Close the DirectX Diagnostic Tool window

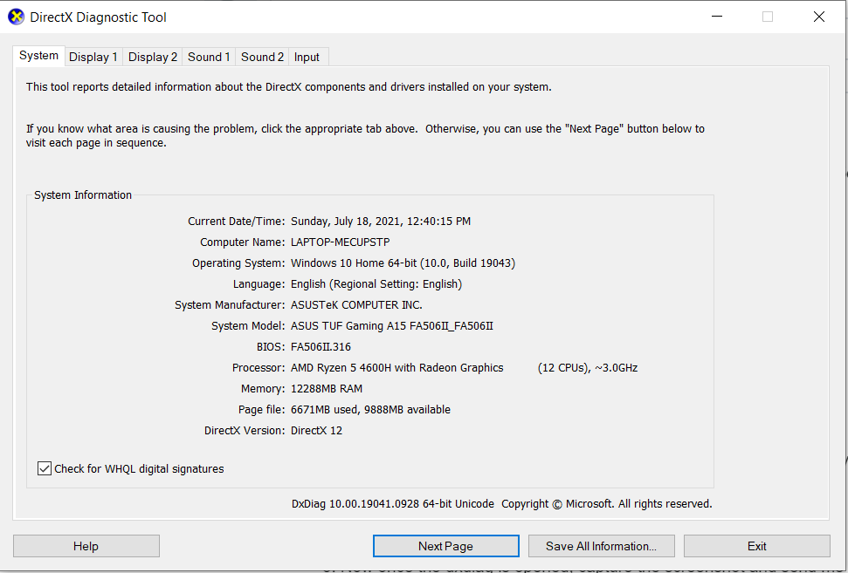[818, 17]
